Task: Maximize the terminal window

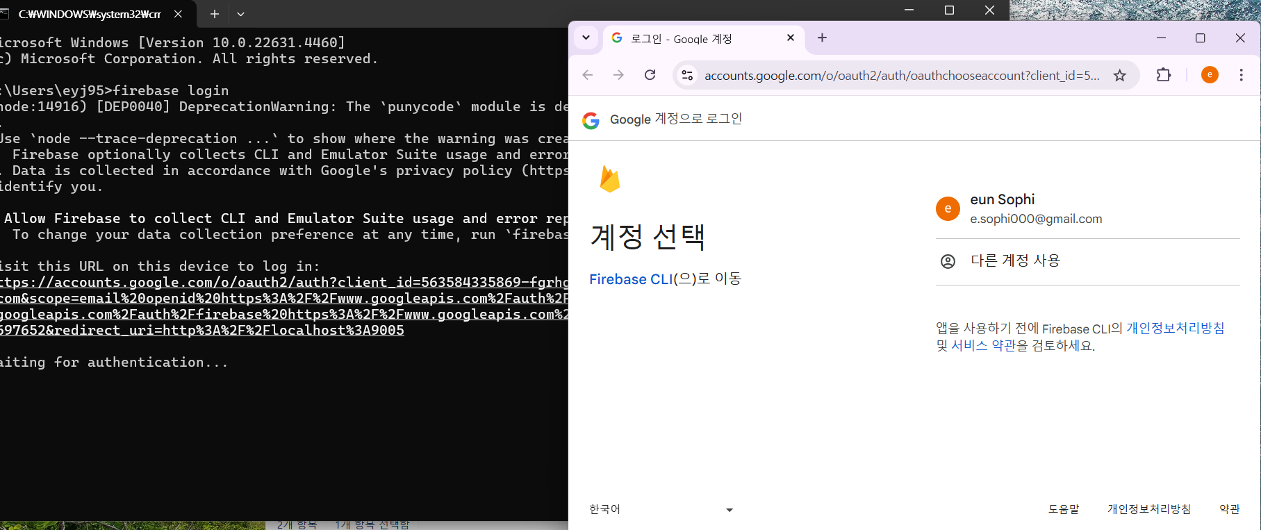Action: point(949,10)
